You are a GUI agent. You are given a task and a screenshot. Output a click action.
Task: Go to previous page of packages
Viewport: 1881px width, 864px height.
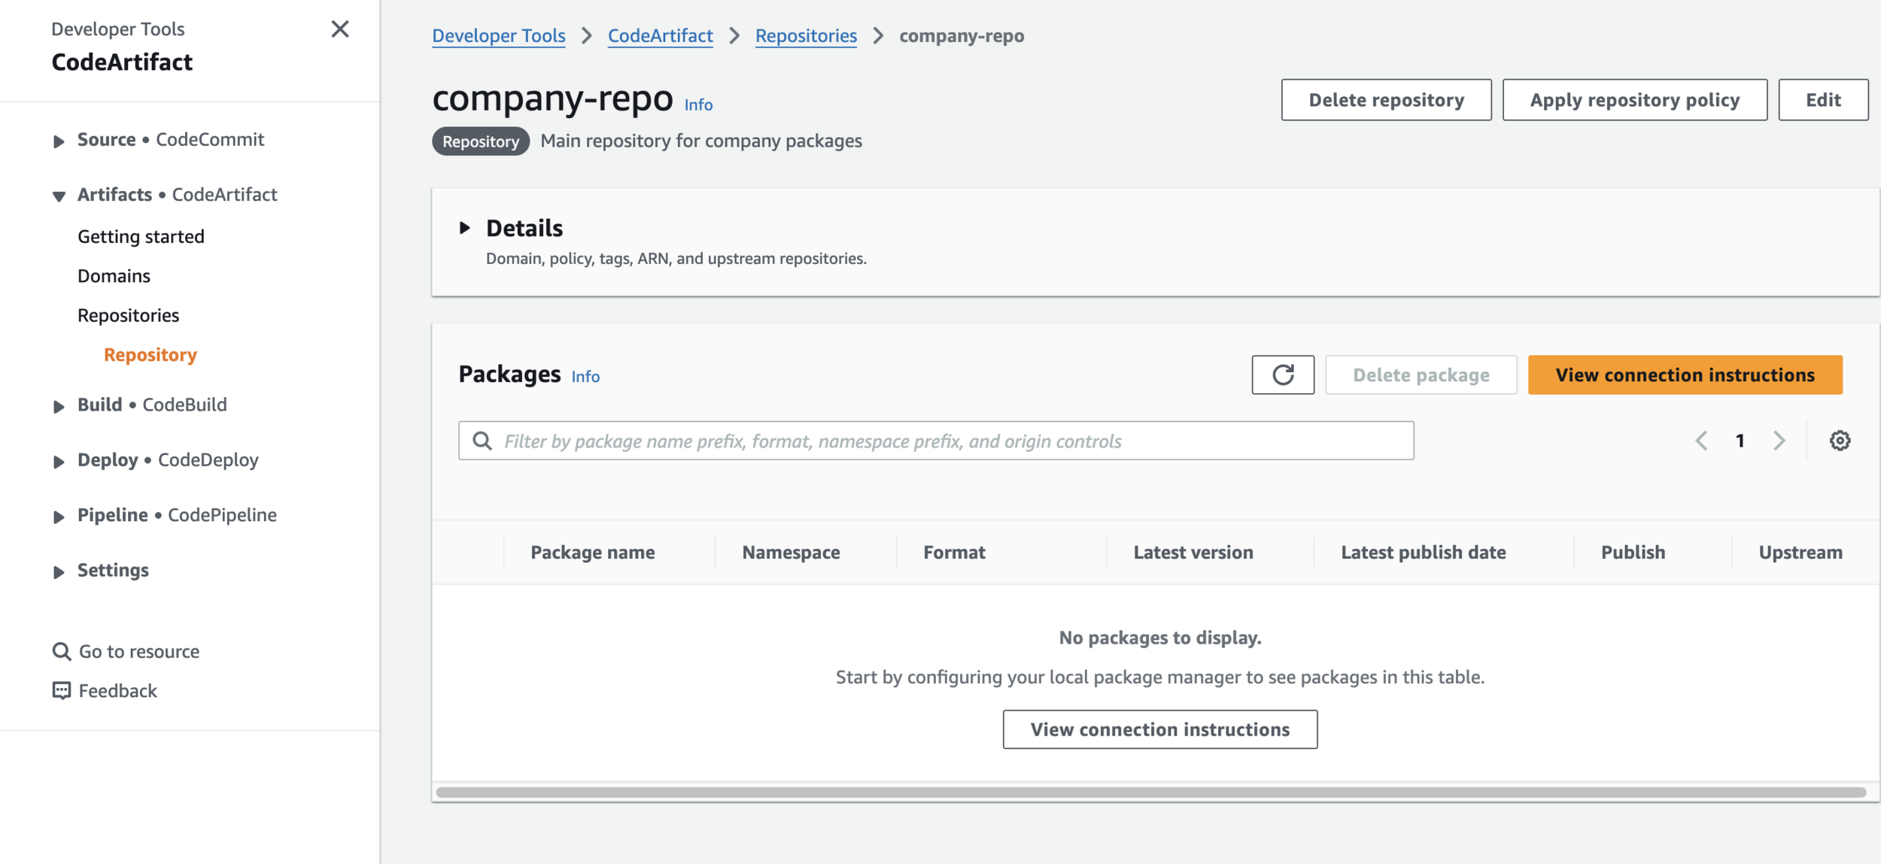[1701, 441]
